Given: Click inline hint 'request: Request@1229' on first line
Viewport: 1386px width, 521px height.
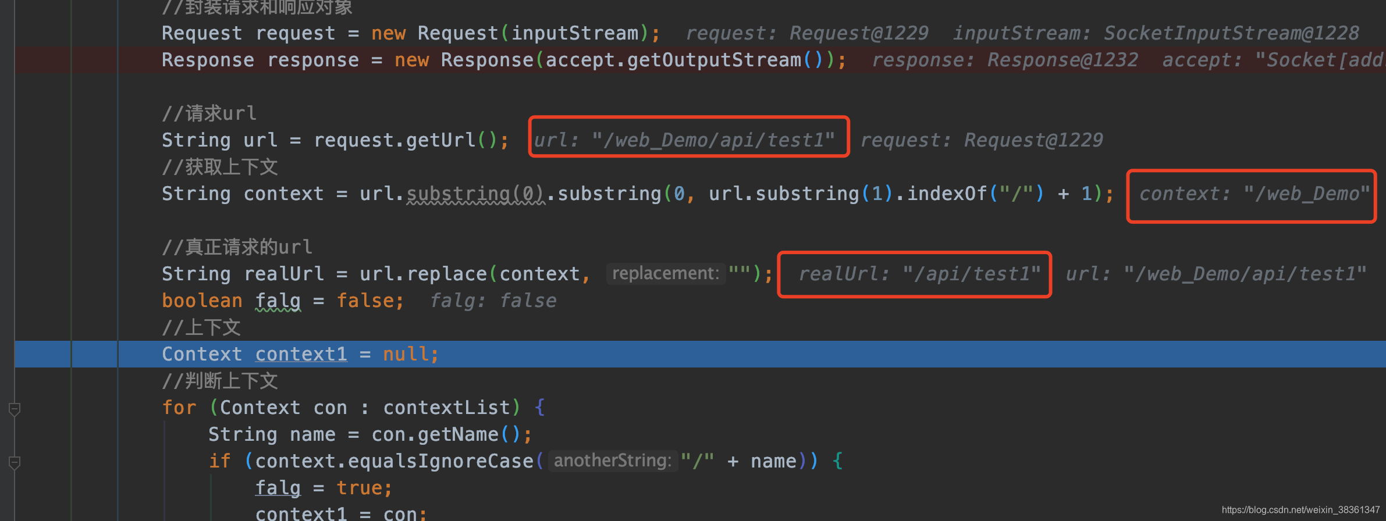Looking at the screenshot, I should pos(807,33).
